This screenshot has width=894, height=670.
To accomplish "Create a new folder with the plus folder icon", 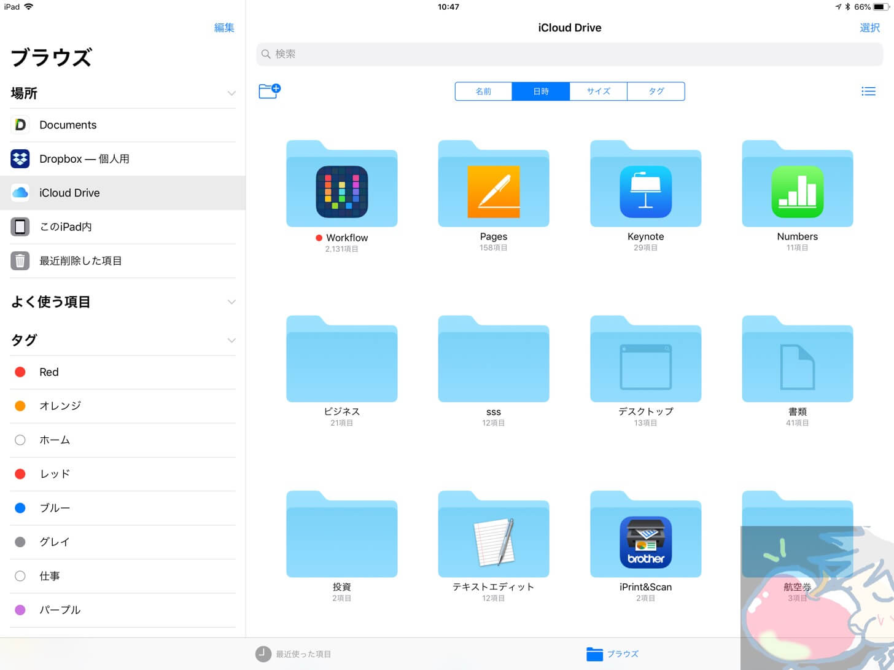I will coord(270,91).
